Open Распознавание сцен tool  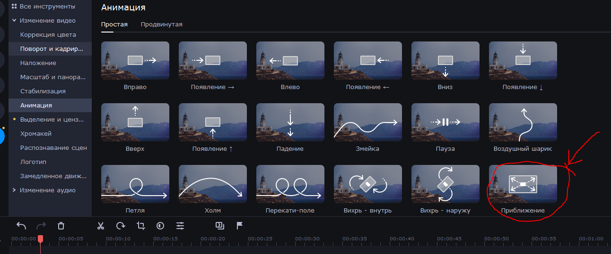pos(50,148)
